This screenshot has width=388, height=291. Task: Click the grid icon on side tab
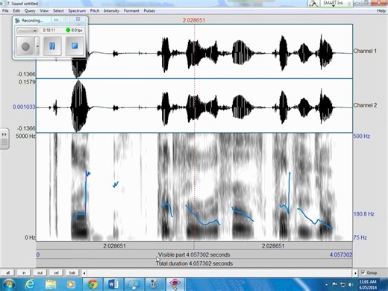point(4,143)
